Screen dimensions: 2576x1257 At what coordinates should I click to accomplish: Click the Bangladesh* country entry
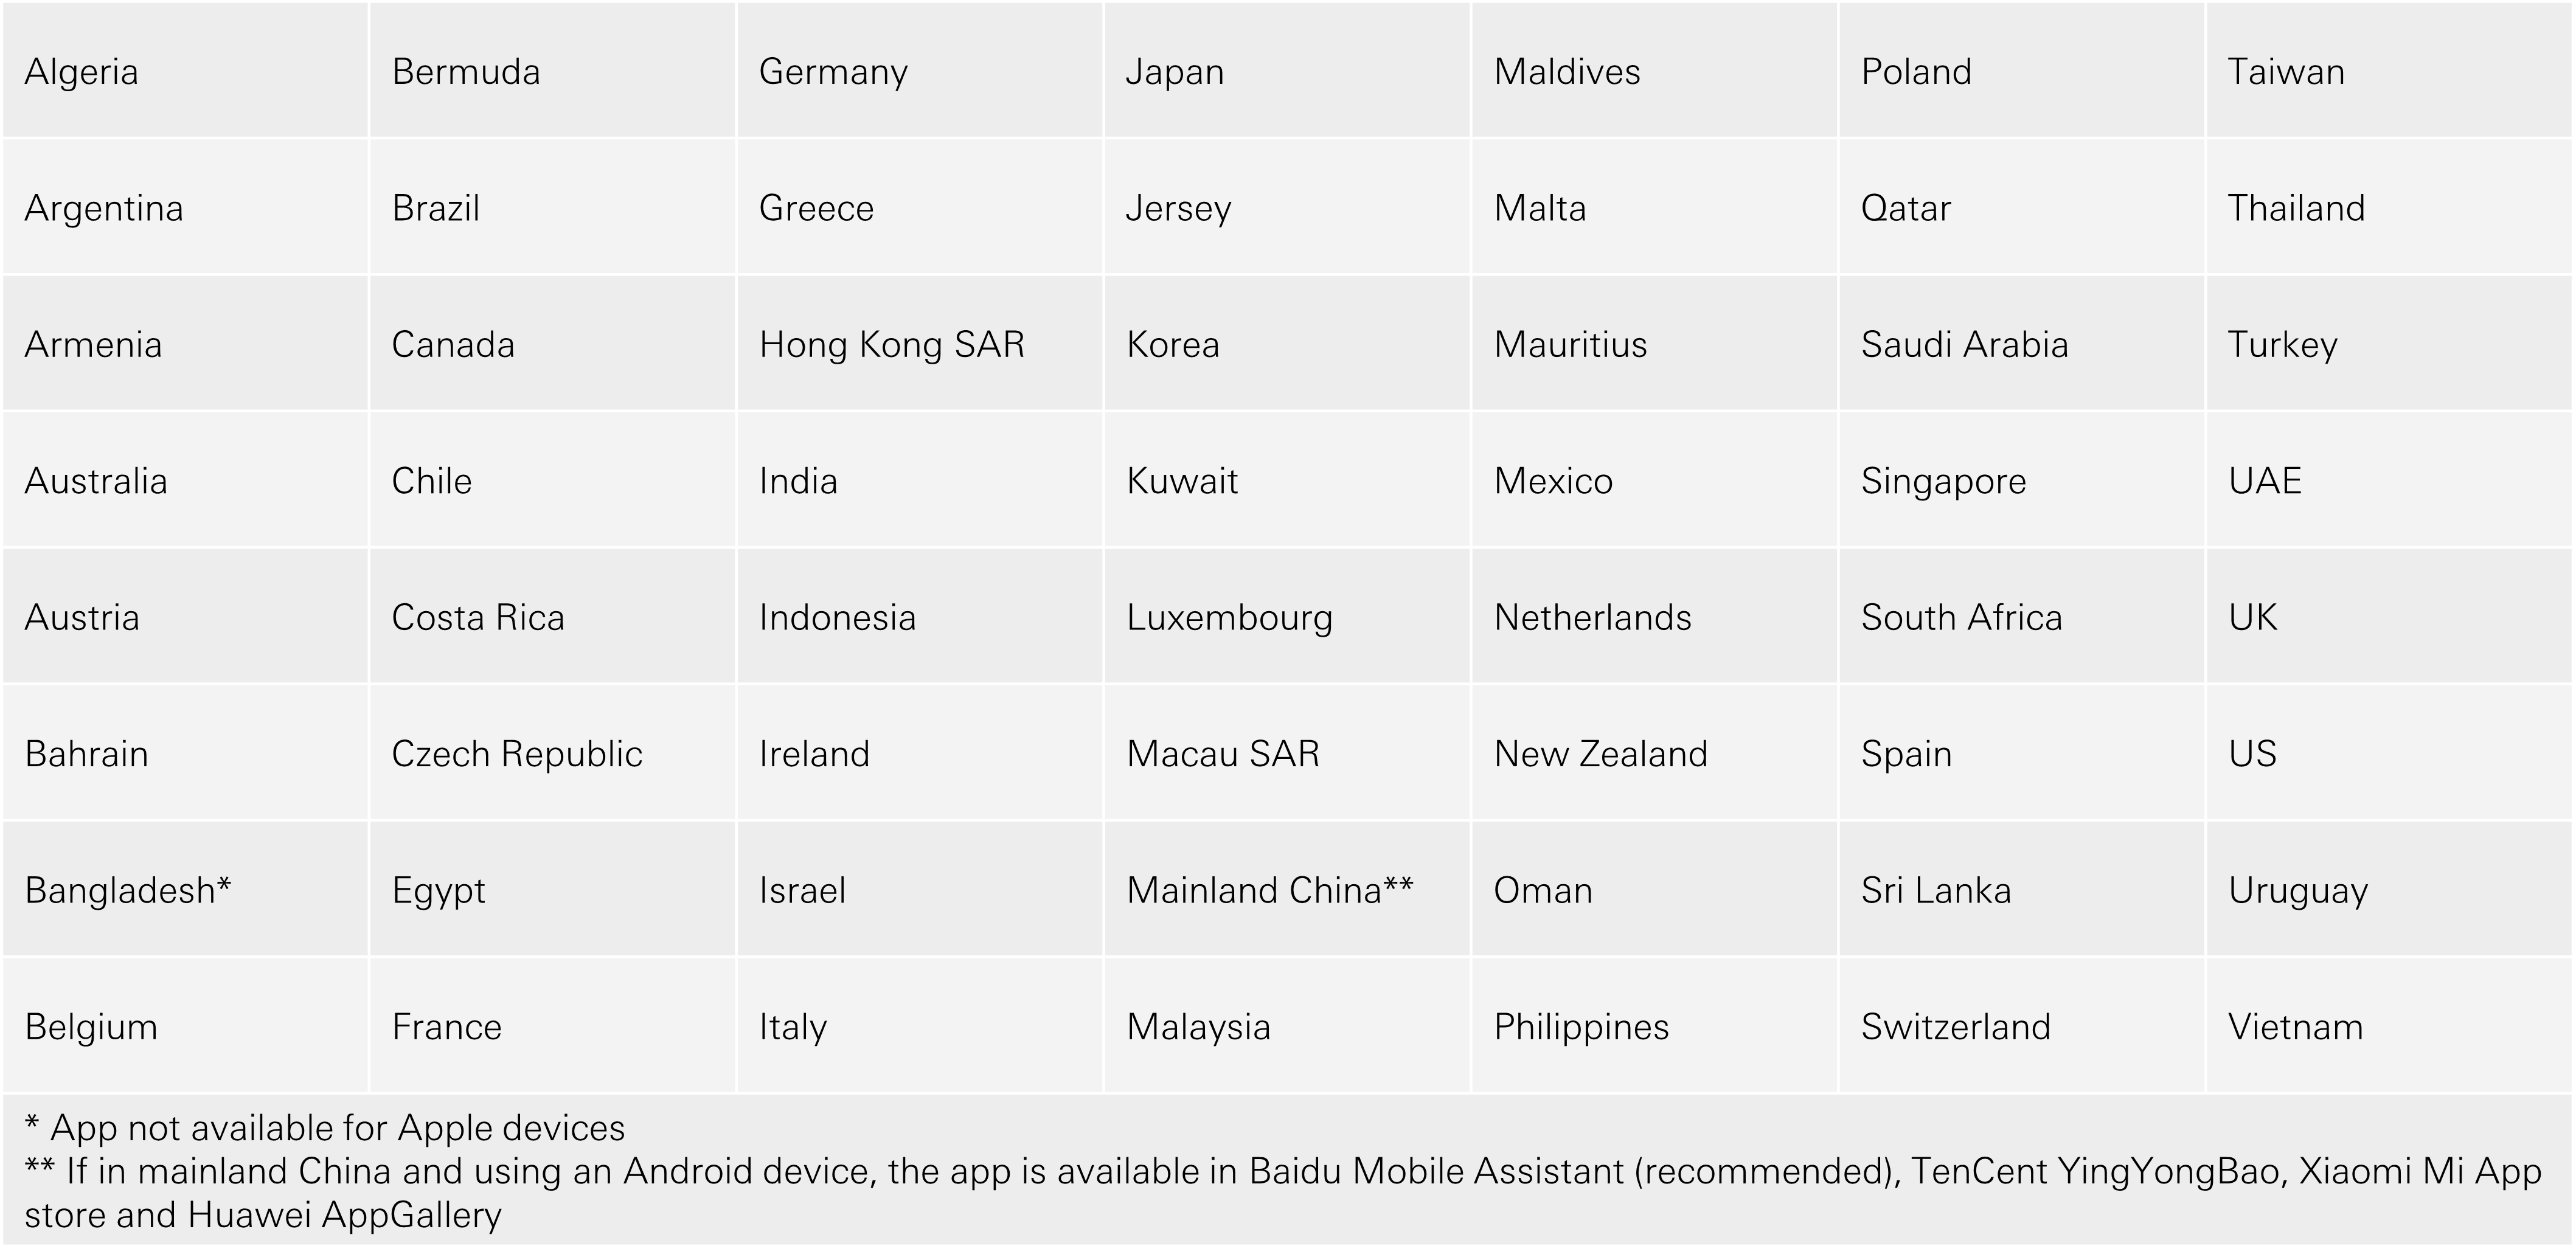(x=185, y=889)
